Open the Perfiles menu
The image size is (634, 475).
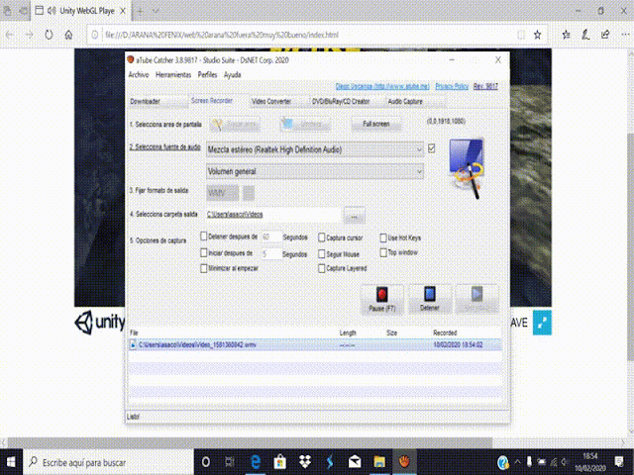[x=207, y=75]
